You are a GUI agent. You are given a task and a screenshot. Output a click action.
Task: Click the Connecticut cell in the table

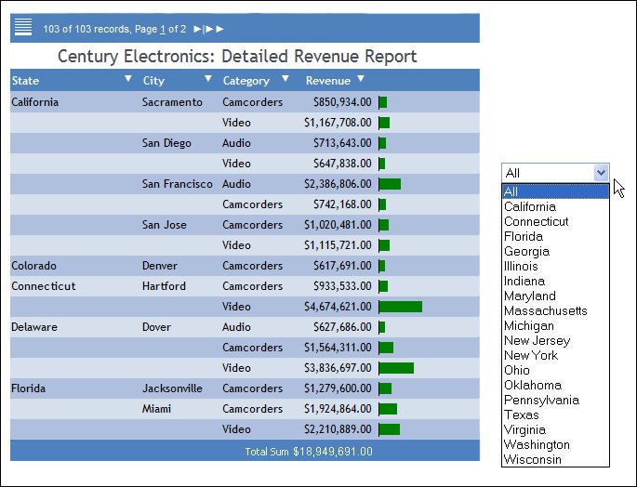pyautogui.click(x=44, y=286)
